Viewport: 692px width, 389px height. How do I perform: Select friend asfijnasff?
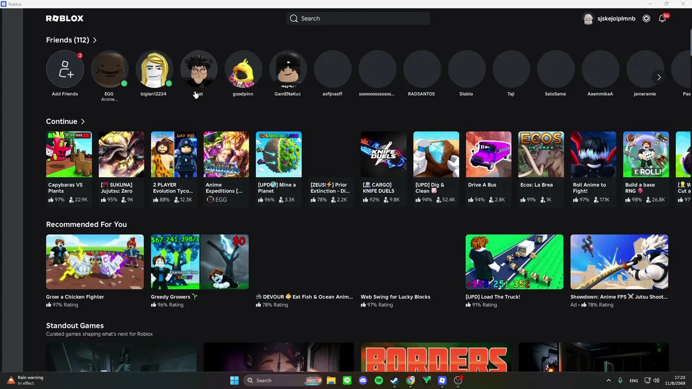click(332, 70)
